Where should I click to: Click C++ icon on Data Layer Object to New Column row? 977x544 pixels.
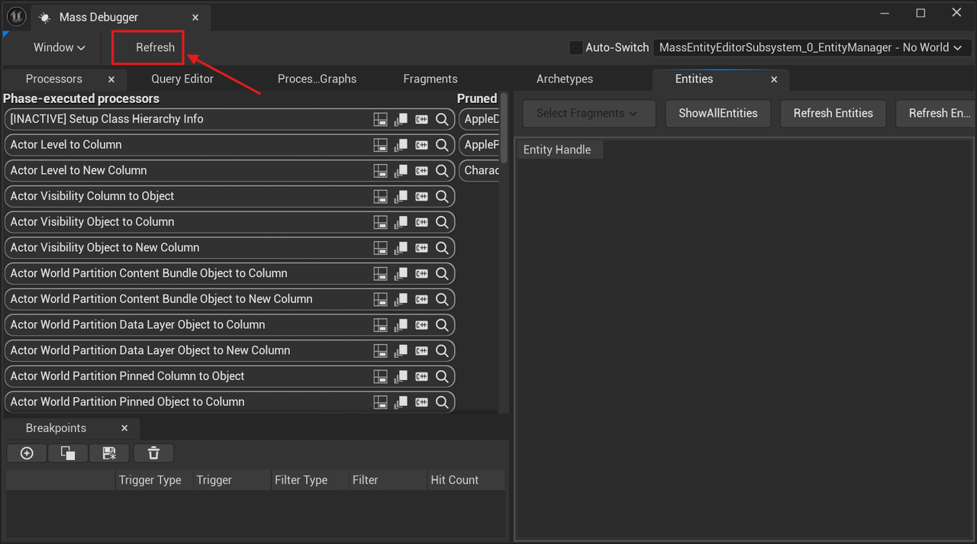click(421, 350)
